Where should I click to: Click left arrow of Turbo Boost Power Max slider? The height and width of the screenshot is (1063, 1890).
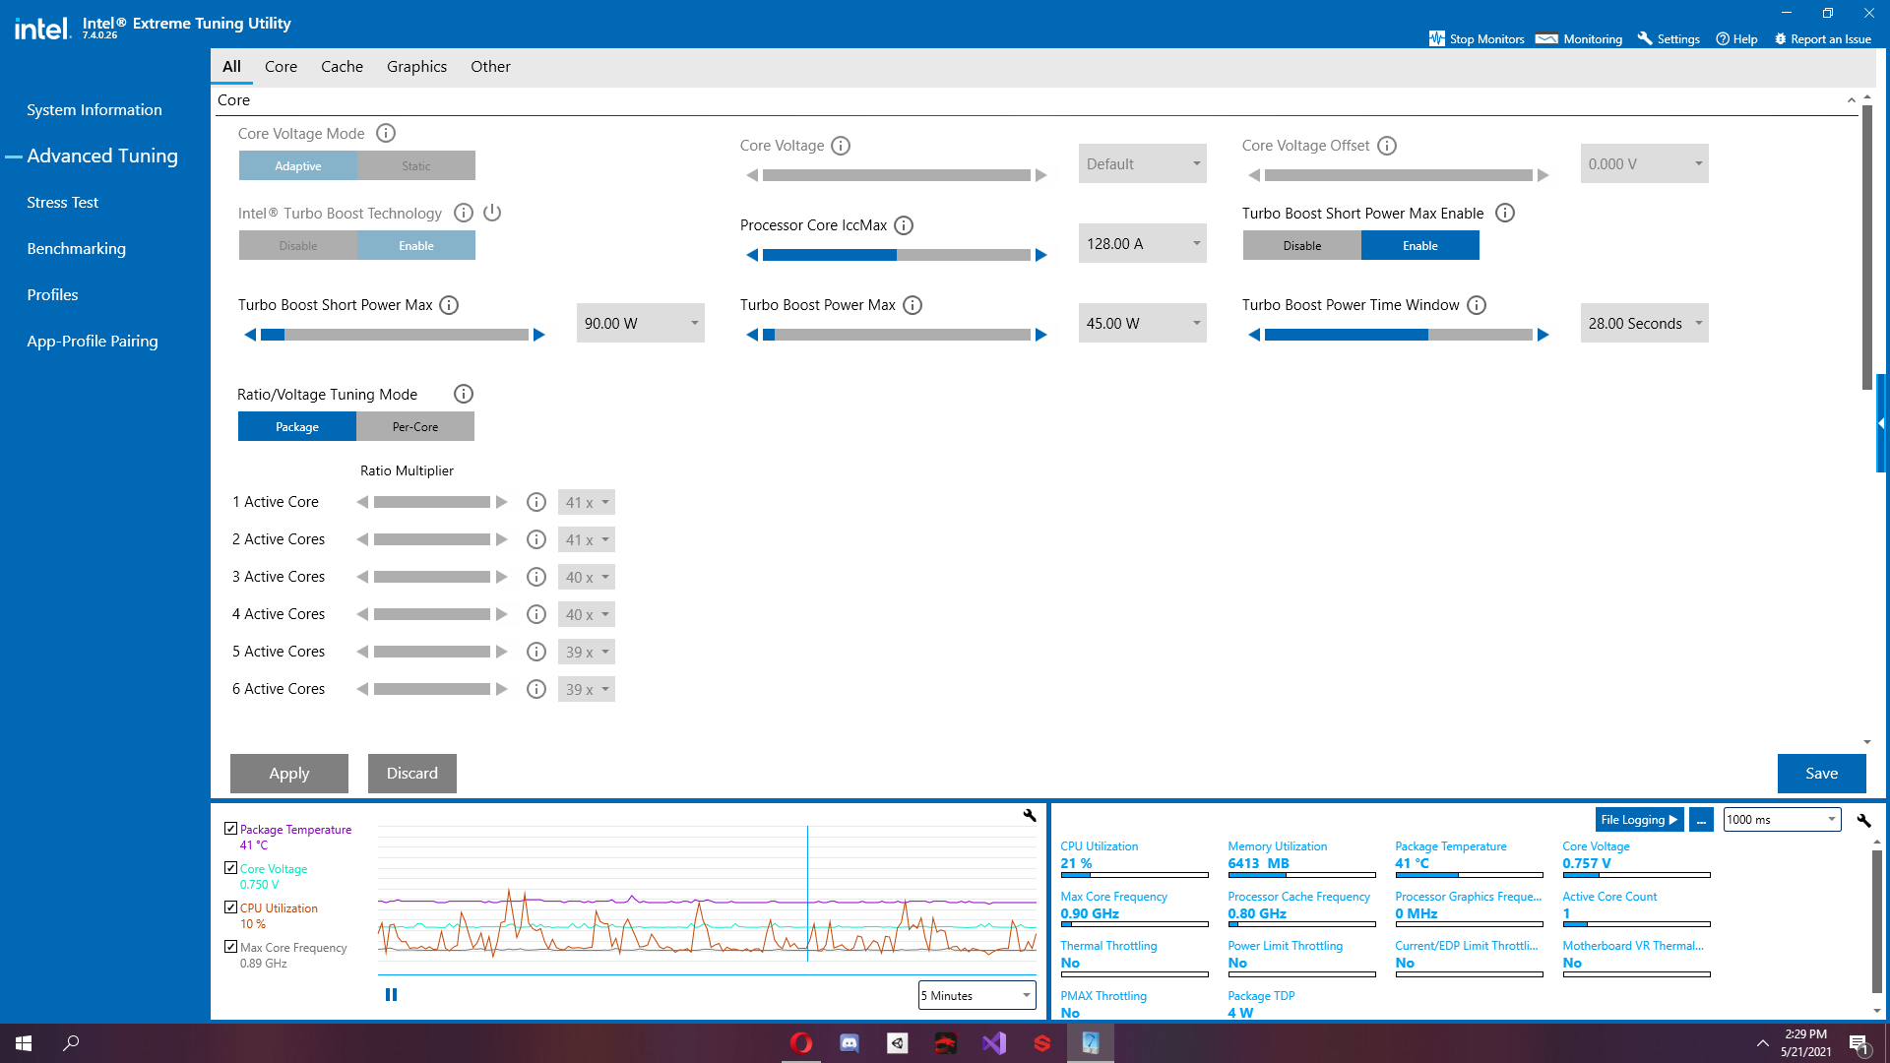click(753, 335)
